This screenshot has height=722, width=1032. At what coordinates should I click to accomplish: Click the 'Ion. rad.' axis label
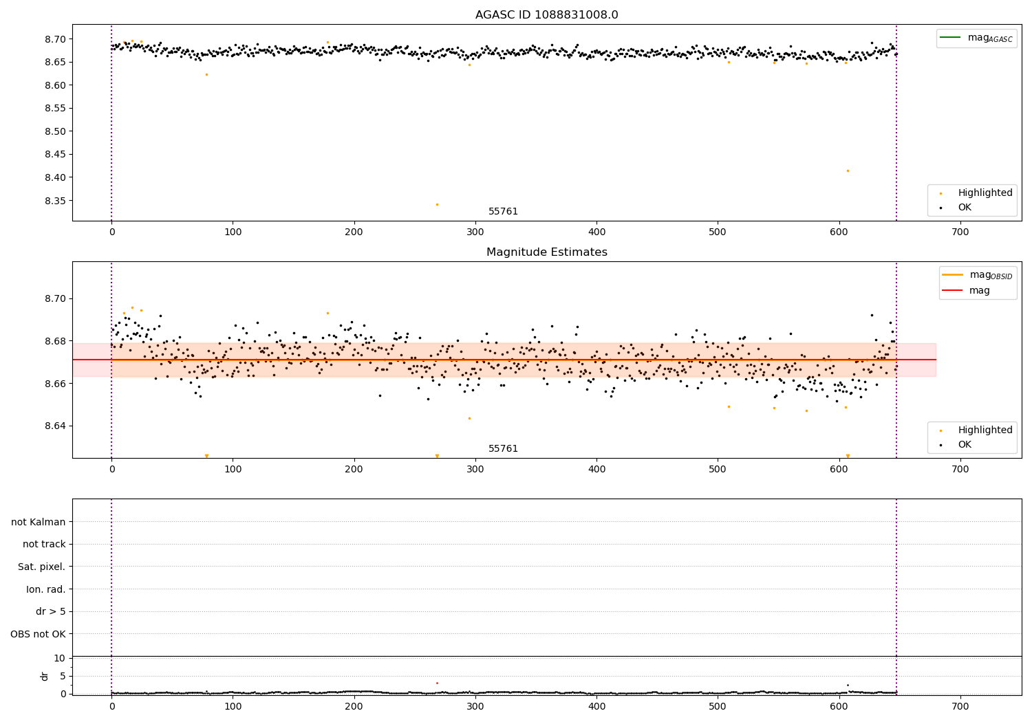pos(46,589)
